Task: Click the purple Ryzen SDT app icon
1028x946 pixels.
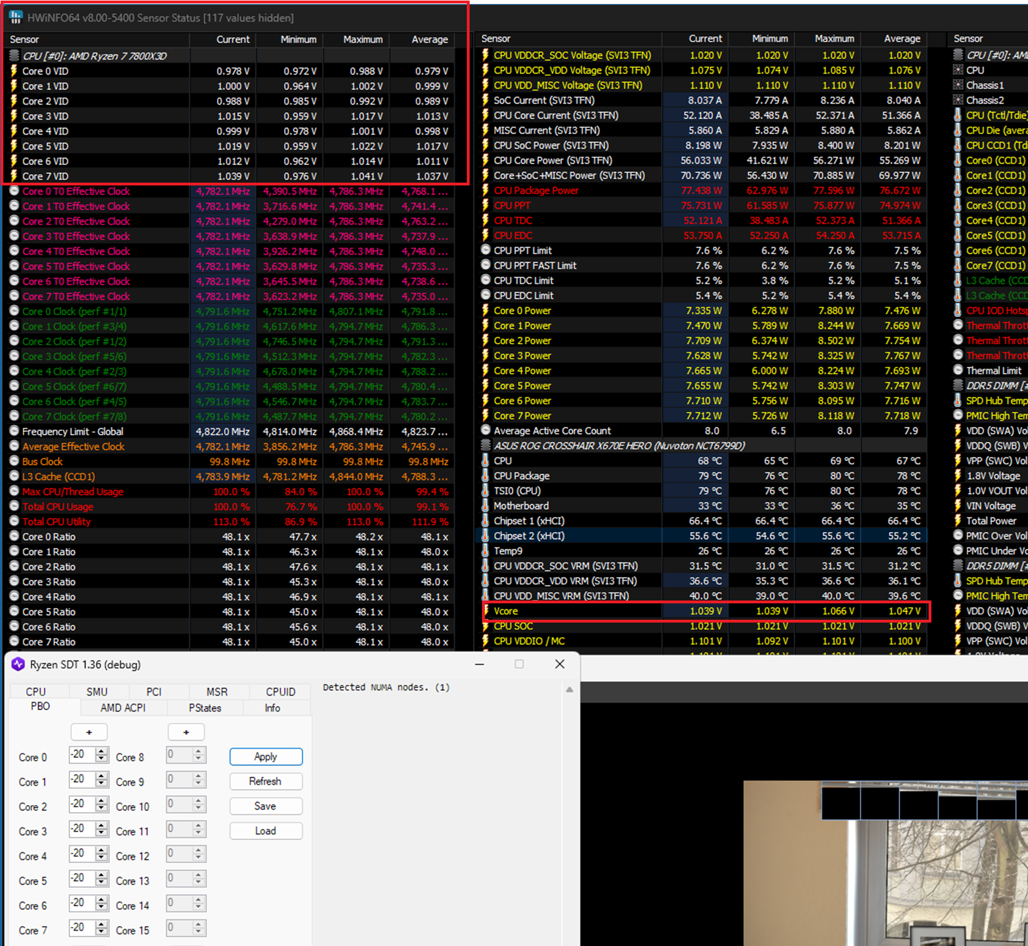Action: (18, 664)
